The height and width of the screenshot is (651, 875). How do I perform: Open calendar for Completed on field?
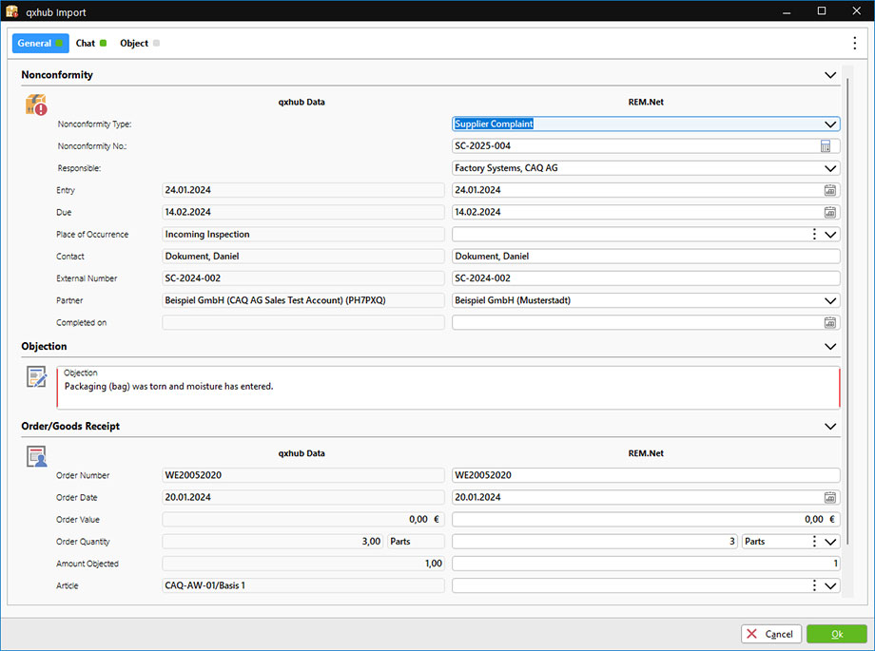[x=829, y=322]
